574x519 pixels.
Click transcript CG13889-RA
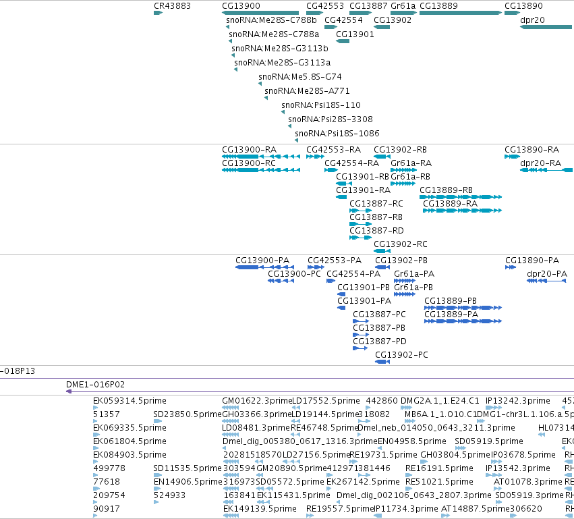pos(462,211)
